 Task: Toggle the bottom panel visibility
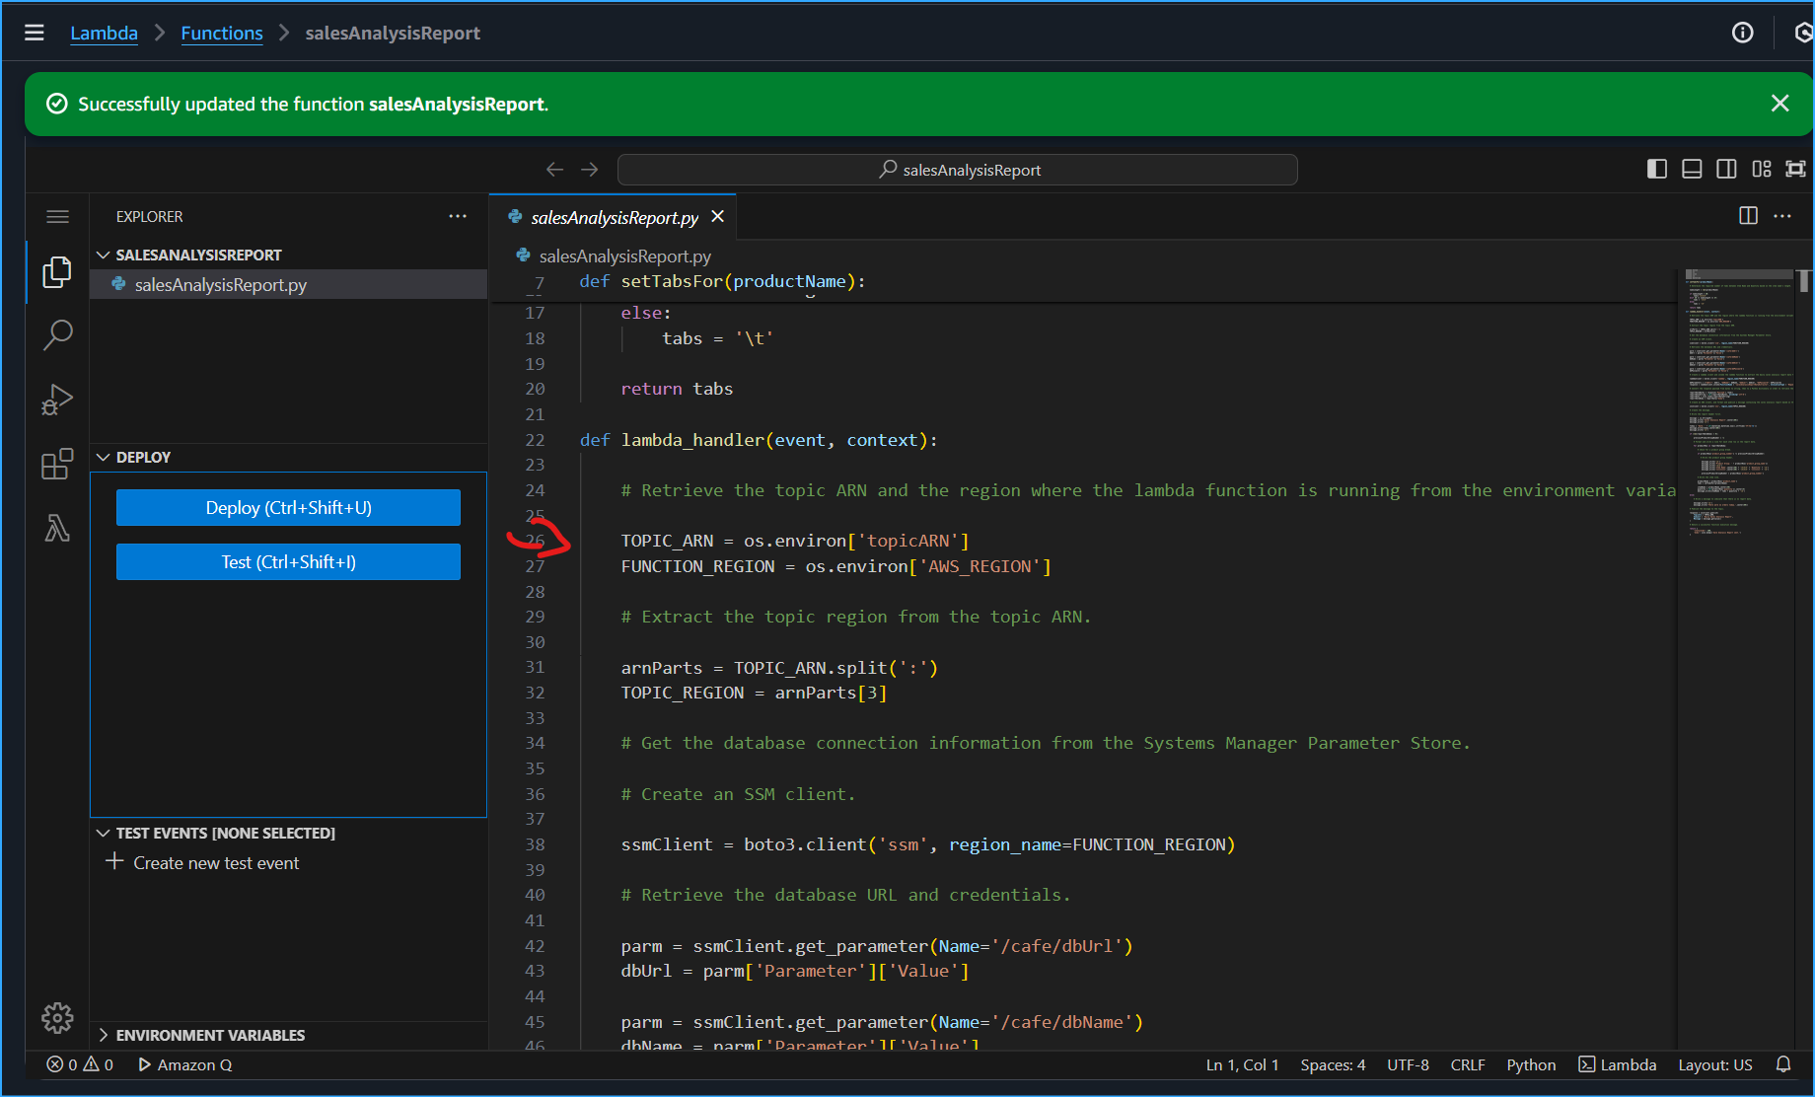coord(1692,169)
